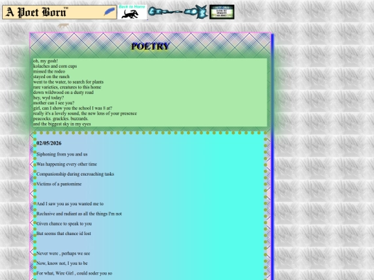374x280 pixels.
Task: Select "Was happening every other time"
Action: pyautogui.click(x=66, y=165)
